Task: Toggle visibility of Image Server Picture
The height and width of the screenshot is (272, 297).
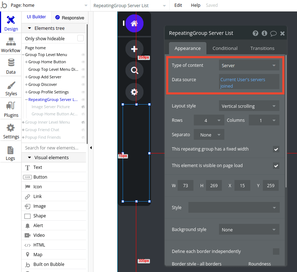Action: point(83,107)
